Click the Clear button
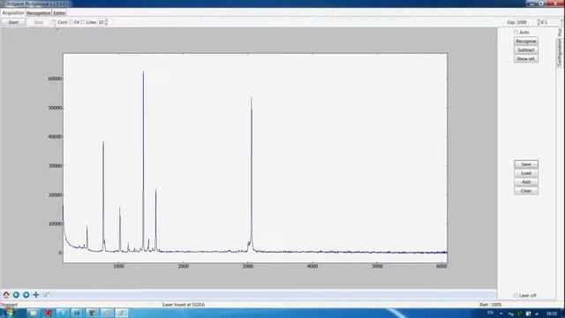Image resolution: width=565 pixels, height=318 pixels. pyautogui.click(x=526, y=191)
